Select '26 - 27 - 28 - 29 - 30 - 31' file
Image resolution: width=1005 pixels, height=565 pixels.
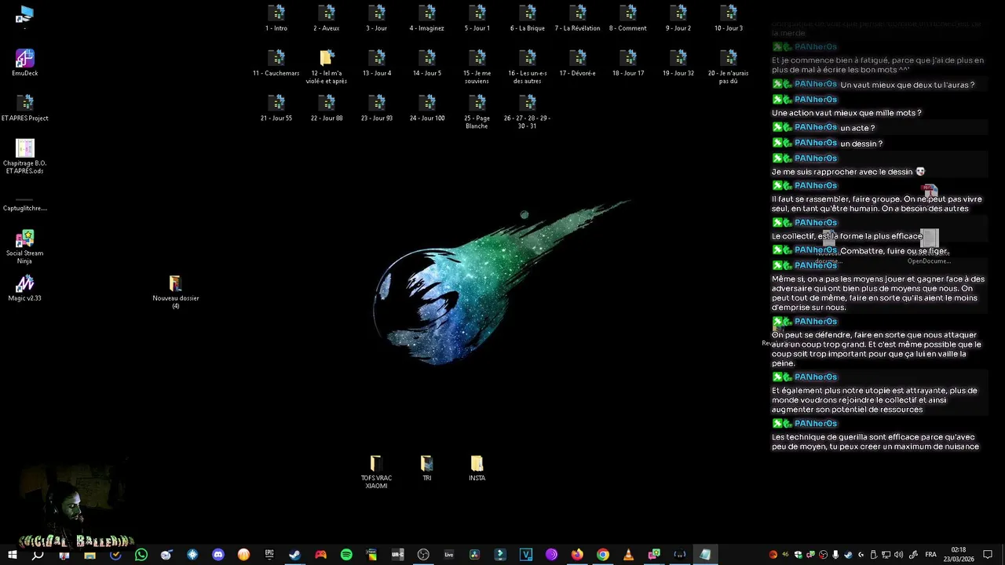pyautogui.click(x=528, y=112)
